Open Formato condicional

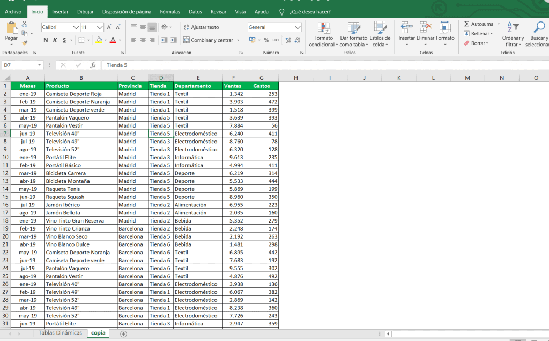tap(323, 34)
